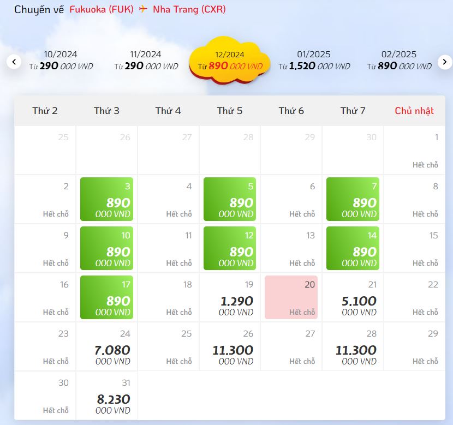Choose December 7 fare 890,000 VND
The height and width of the screenshot is (425, 453).
tap(353, 199)
